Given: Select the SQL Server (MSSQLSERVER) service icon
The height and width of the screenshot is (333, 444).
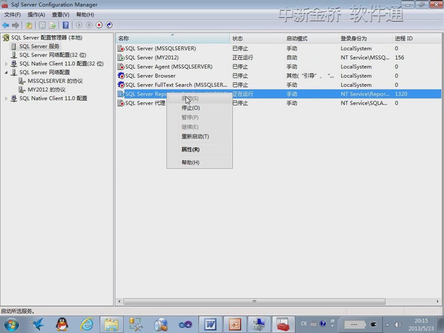Looking at the screenshot, I should (121, 49).
